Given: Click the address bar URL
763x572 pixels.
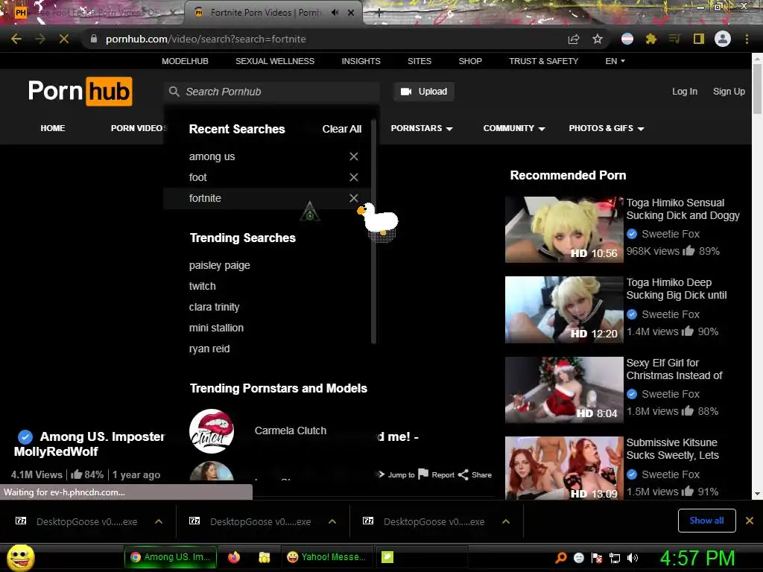Looking at the screenshot, I should [206, 39].
